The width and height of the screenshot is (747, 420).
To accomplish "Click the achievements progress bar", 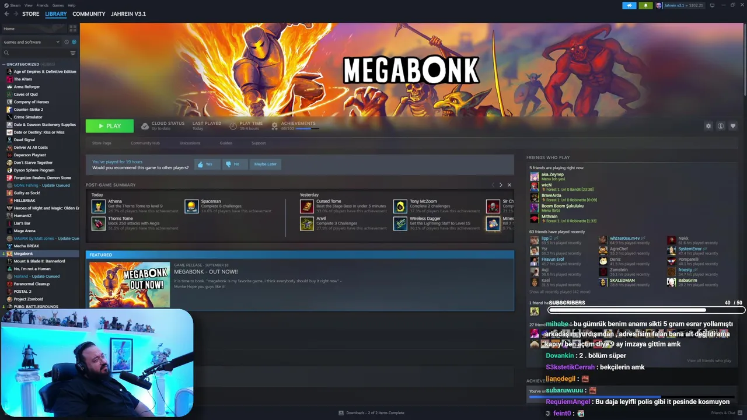I will (307, 128).
